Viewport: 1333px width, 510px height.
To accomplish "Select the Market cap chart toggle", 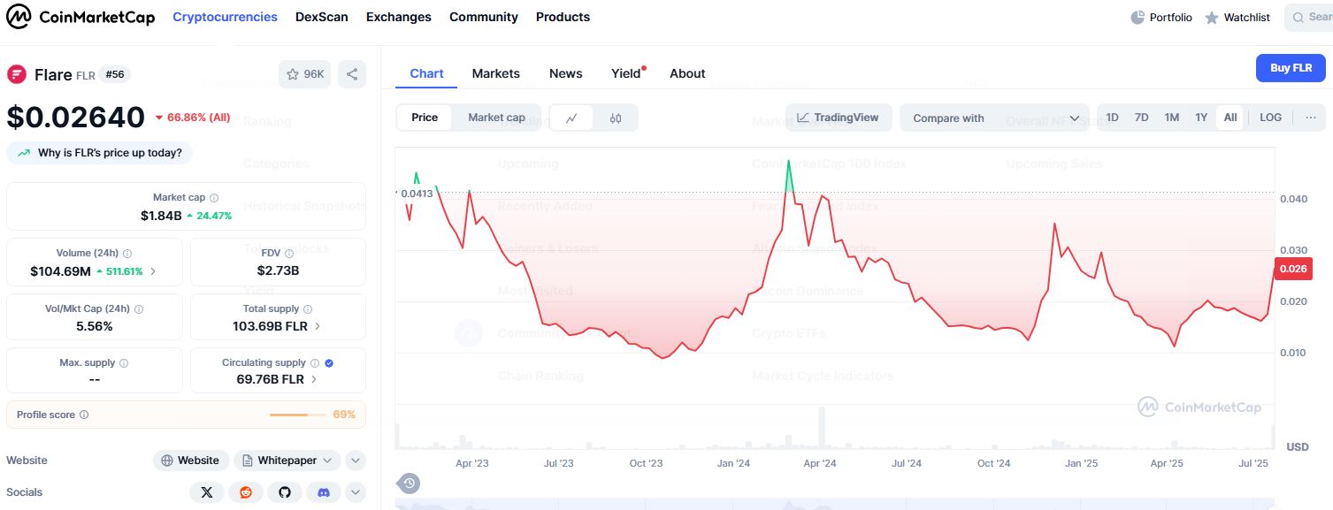I will [496, 118].
